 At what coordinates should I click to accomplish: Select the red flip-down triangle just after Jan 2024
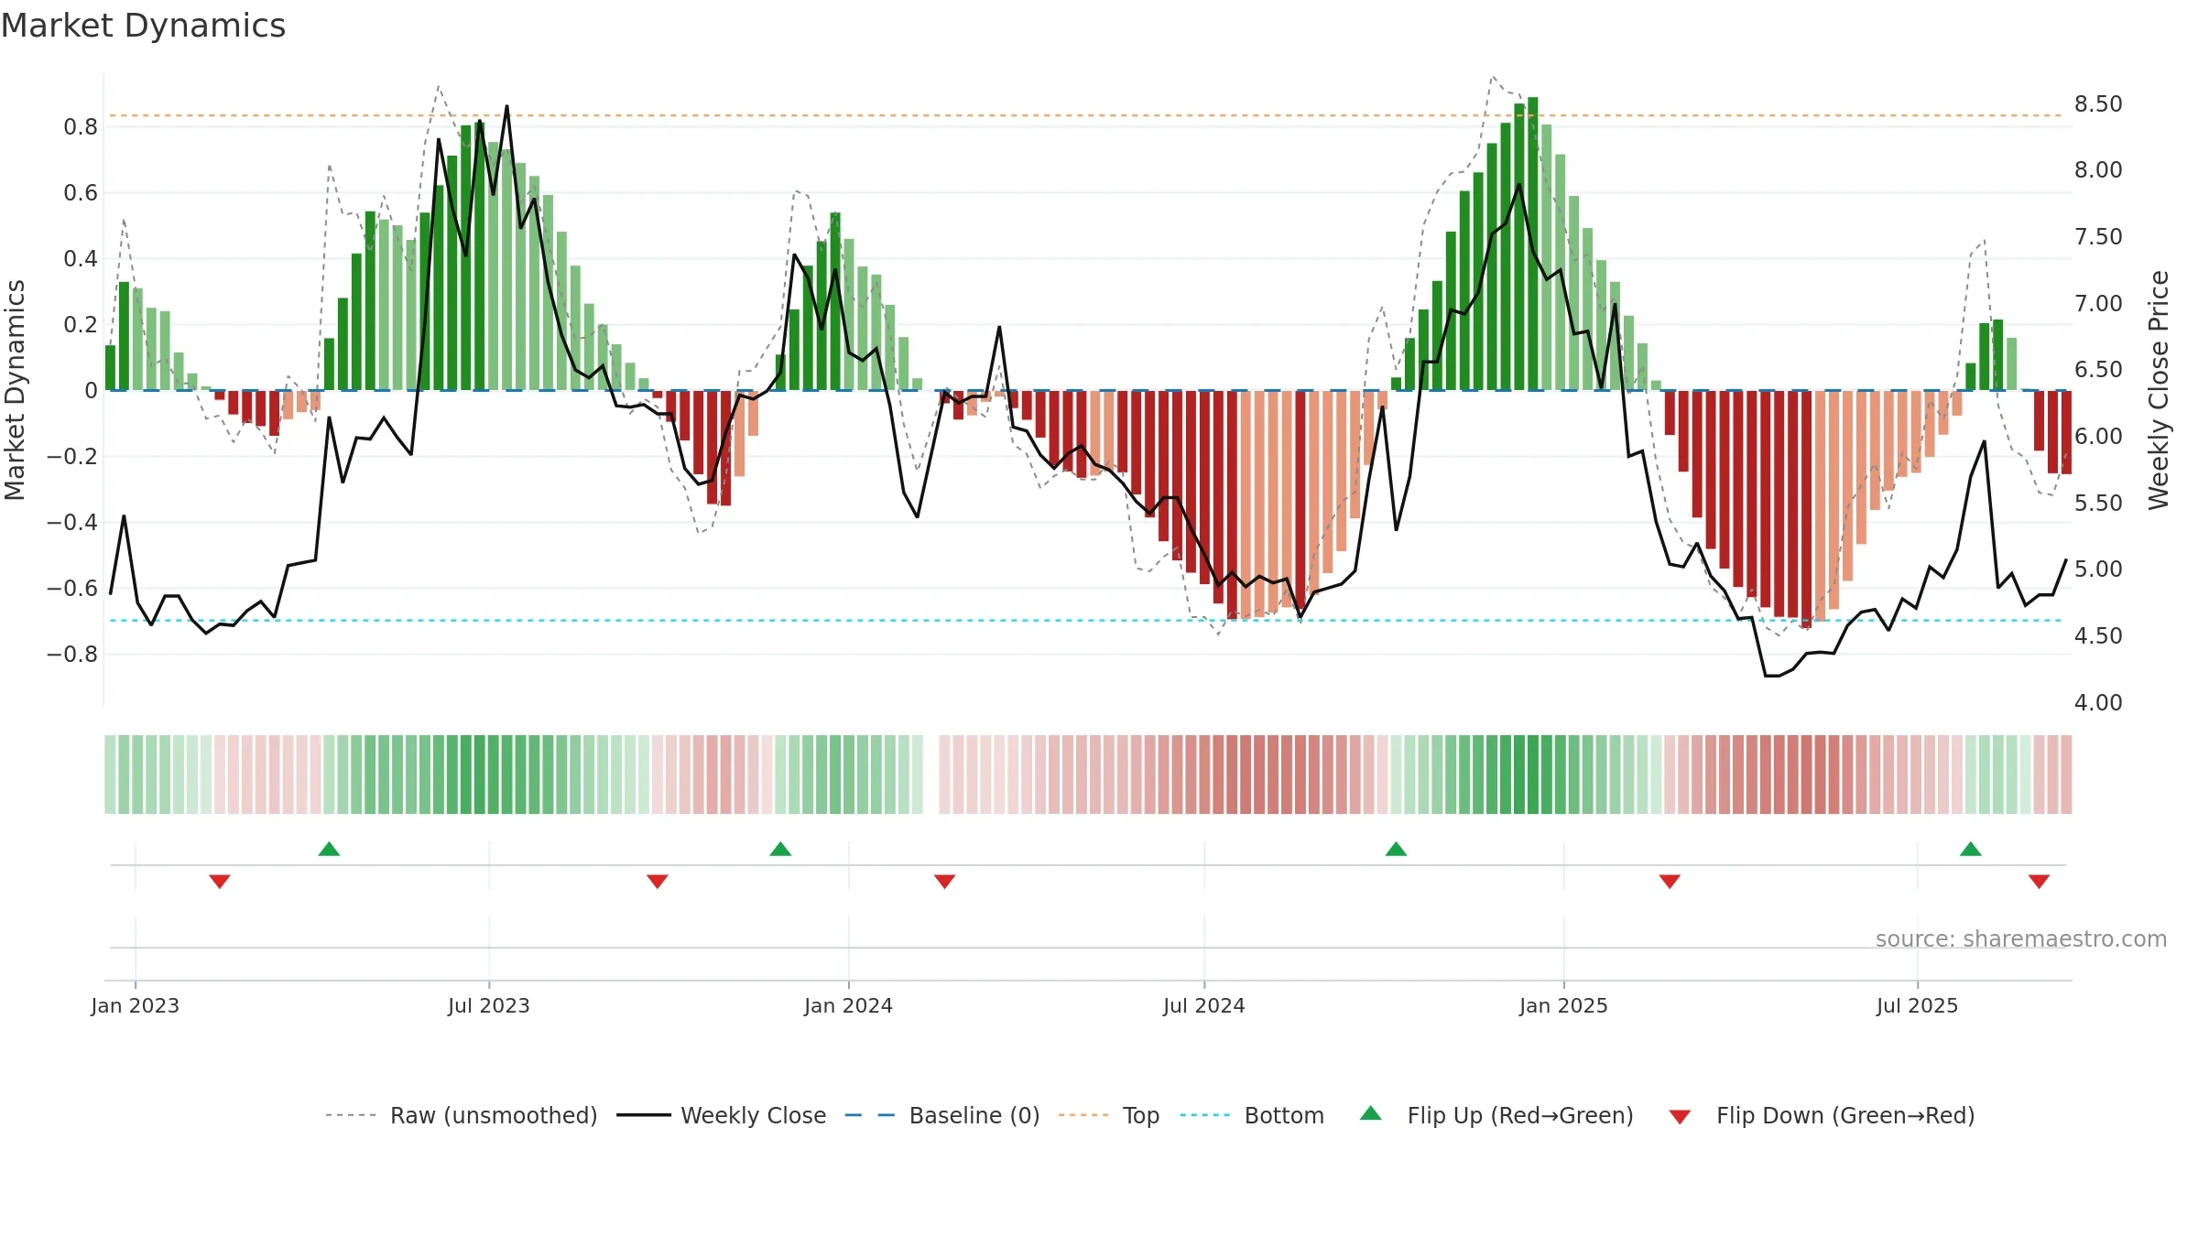945,881
